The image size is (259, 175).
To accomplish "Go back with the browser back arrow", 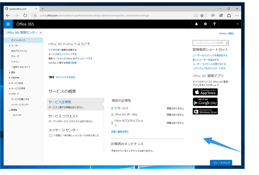I will pos(8,15).
